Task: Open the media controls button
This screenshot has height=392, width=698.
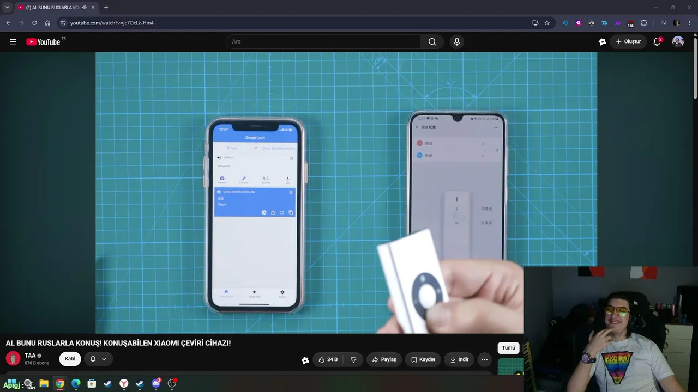Action: (663, 23)
